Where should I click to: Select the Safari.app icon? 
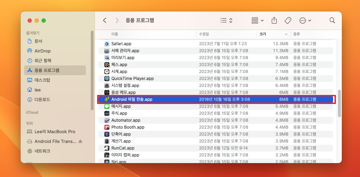[107, 44]
